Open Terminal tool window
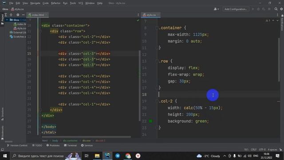 click(70, 145)
